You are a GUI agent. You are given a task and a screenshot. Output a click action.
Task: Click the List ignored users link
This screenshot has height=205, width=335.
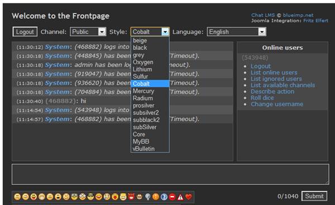pos(276,79)
